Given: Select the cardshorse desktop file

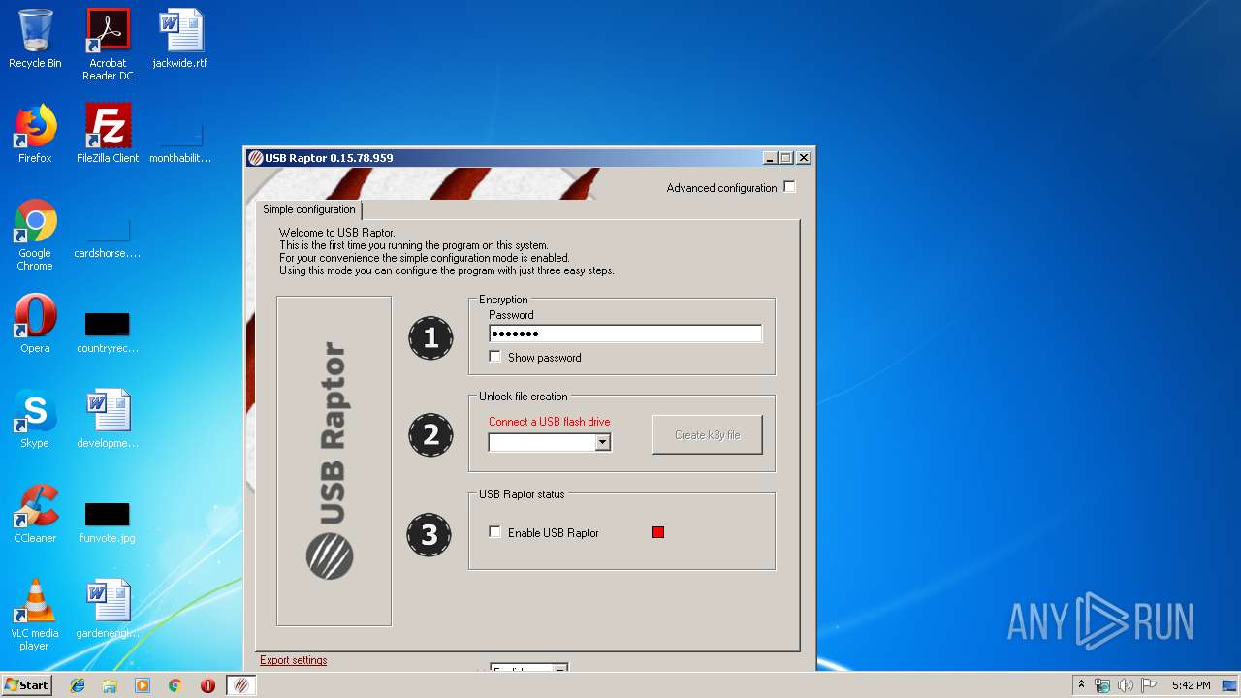Looking at the screenshot, I should click(x=108, y=239).
